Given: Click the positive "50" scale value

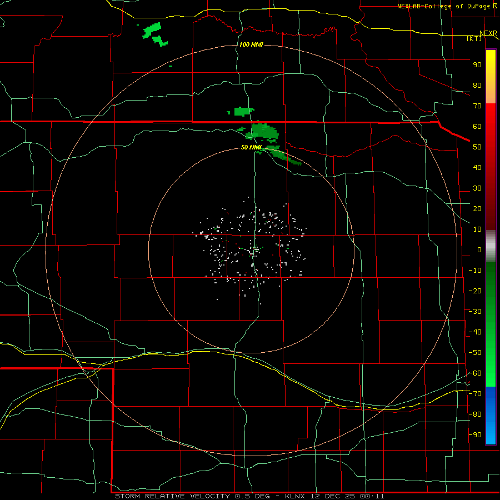Looking at the screenshot, I should [477, 147].
